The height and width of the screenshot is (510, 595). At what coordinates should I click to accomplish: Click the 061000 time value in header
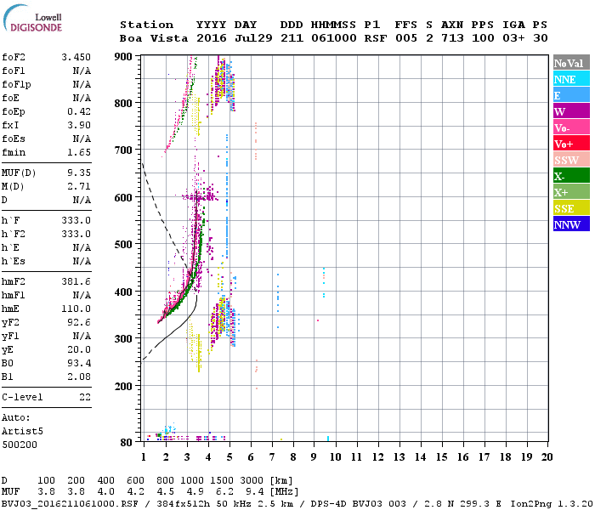pos(334,38)
